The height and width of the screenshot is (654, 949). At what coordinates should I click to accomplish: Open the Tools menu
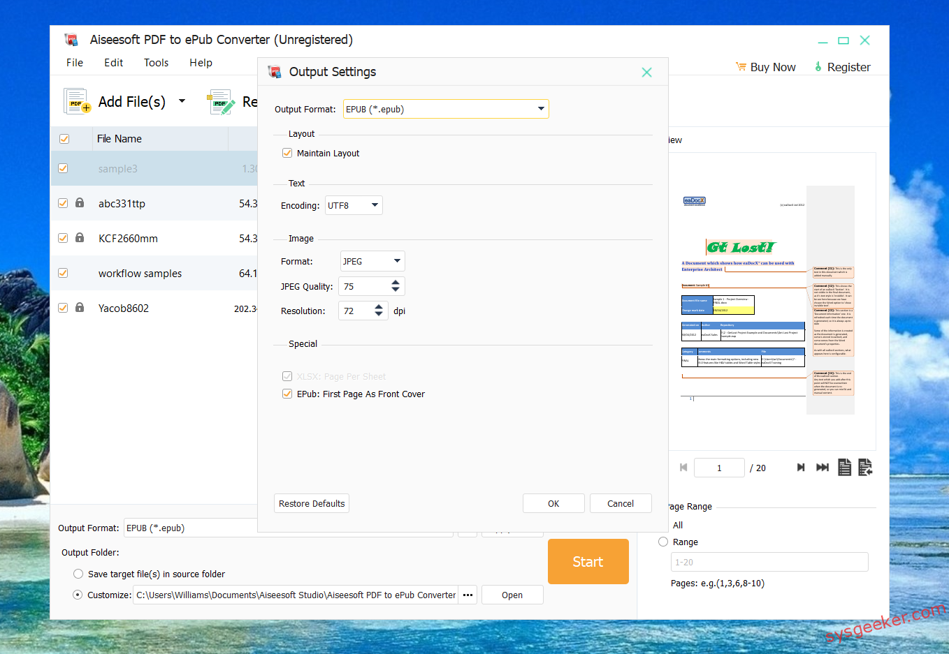pos(156,63)
